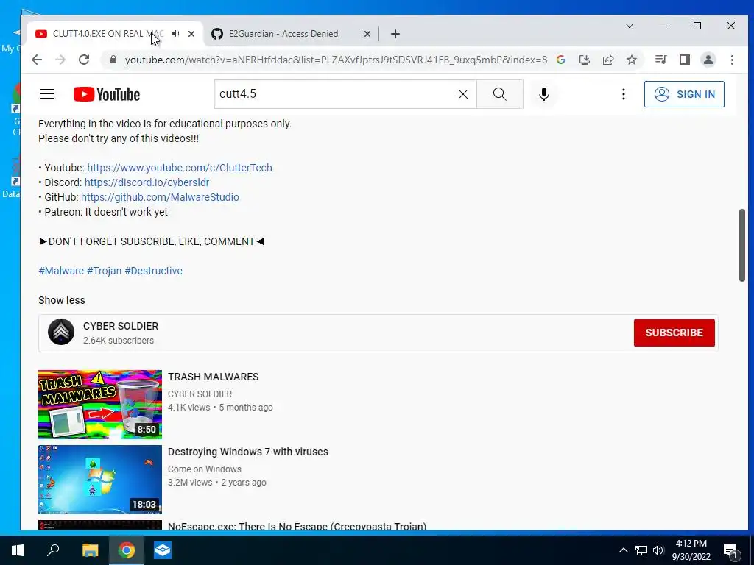This screenshot has width=754, height=565.
Task: Close the E2Guardian Access Denied tab
Action: point(367,34)
